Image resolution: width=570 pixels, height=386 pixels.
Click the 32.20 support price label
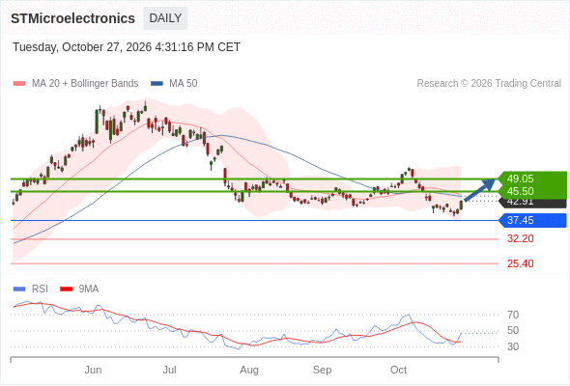tap(520, 239)
